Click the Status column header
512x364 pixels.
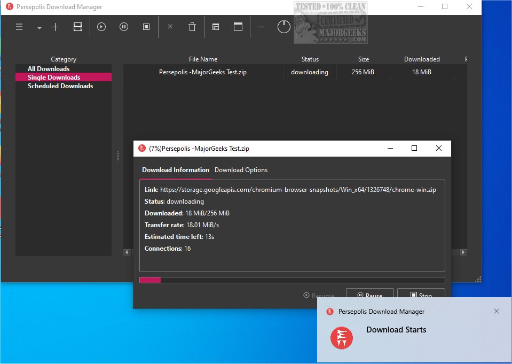click(x=310, y=59)
